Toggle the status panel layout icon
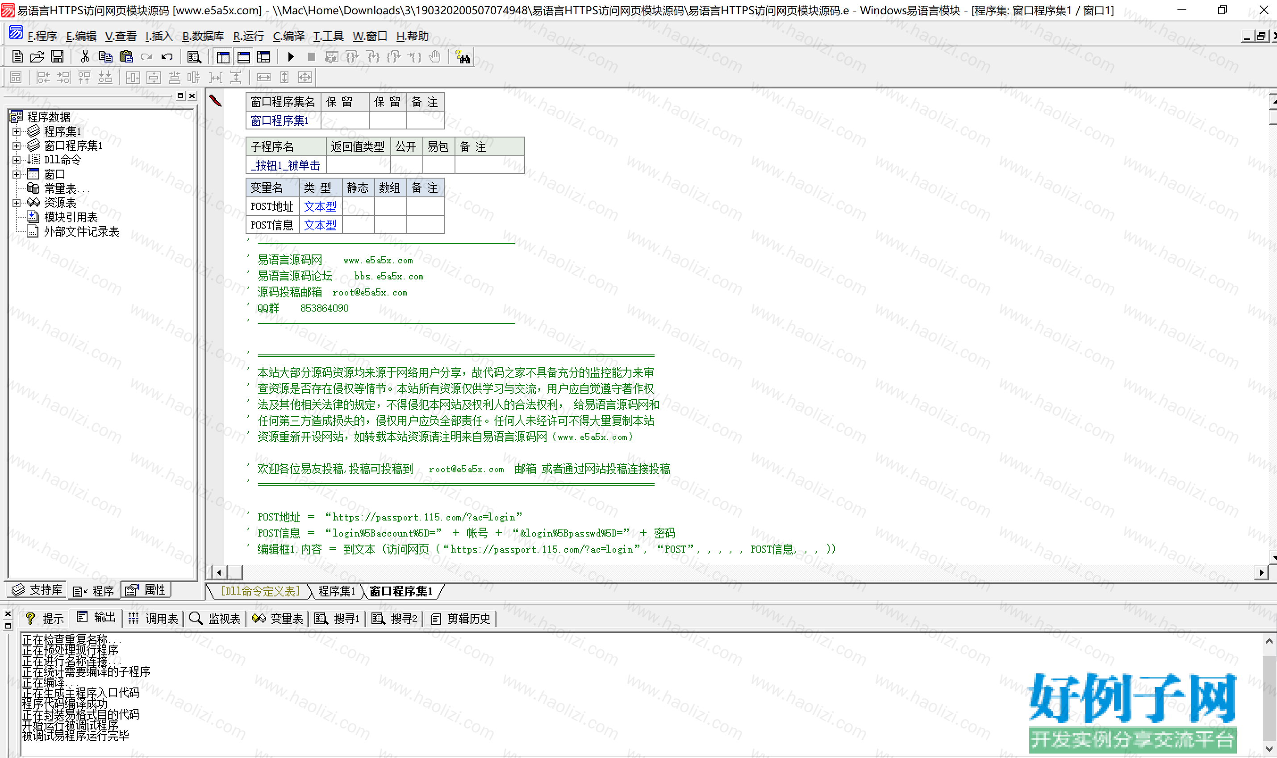This screenshot has width=1277, height=758. point(244,57)
